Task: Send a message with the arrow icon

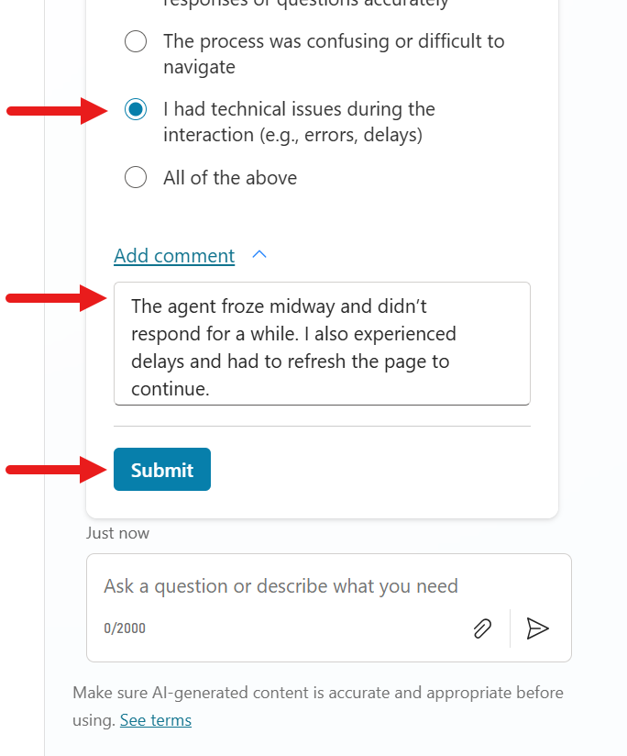Action: click(538, 628)
